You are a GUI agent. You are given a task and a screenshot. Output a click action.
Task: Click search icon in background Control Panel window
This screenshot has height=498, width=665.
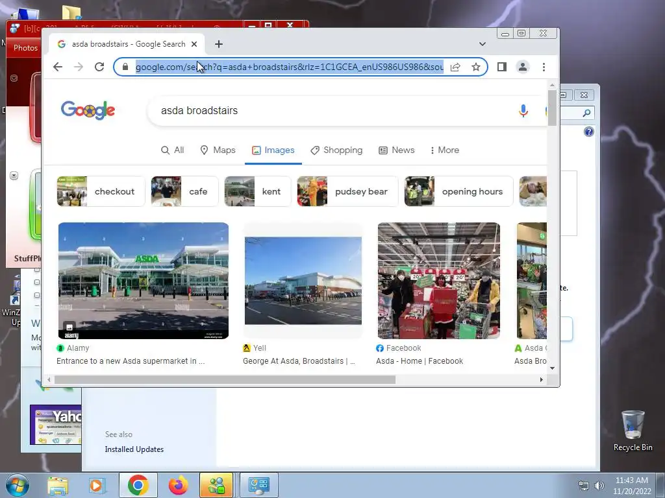586,113
